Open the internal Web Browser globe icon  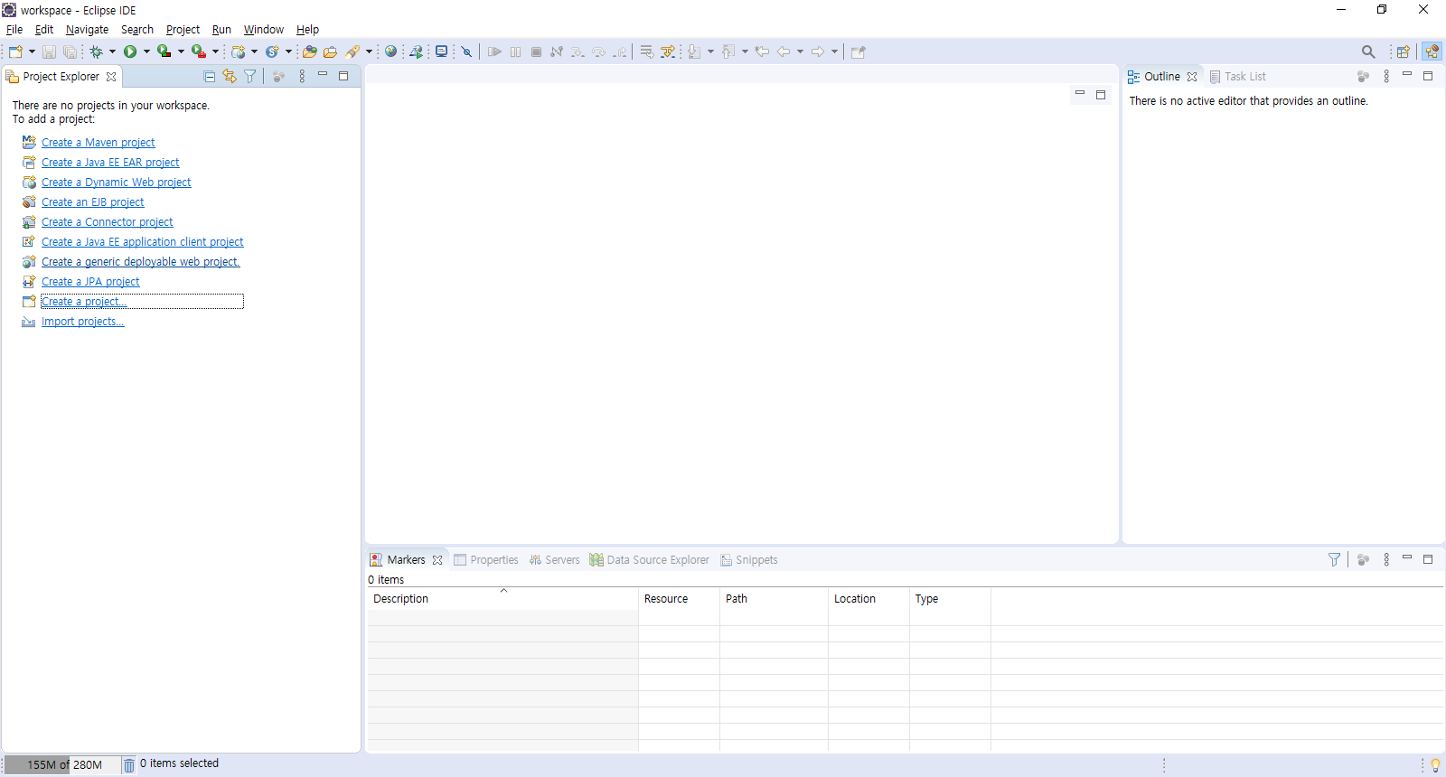(390, 51)
